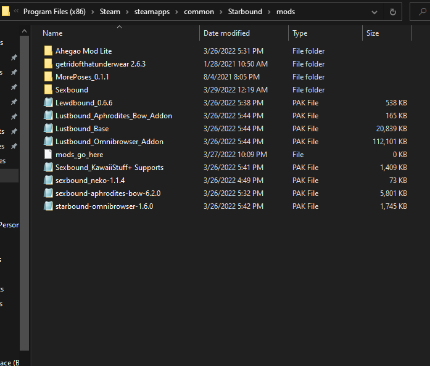The image size is (430, 366).
Task: Click the sexbound_neko-1.1.4 file icon
Action: tap(48, 180)
